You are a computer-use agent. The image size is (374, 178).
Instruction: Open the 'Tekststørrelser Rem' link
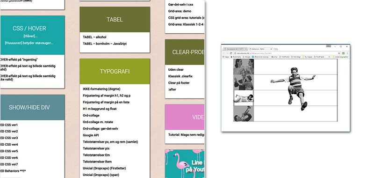pyautogui.click(x=97, y=162)
